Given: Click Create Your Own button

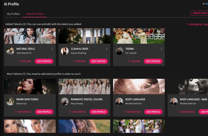Looking at the screenshot, I should point(199,13).
